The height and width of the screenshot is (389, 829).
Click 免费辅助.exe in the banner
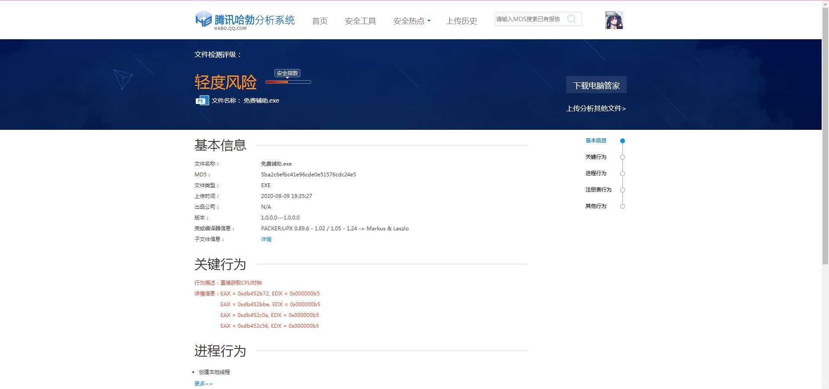(x=261, y=100)
